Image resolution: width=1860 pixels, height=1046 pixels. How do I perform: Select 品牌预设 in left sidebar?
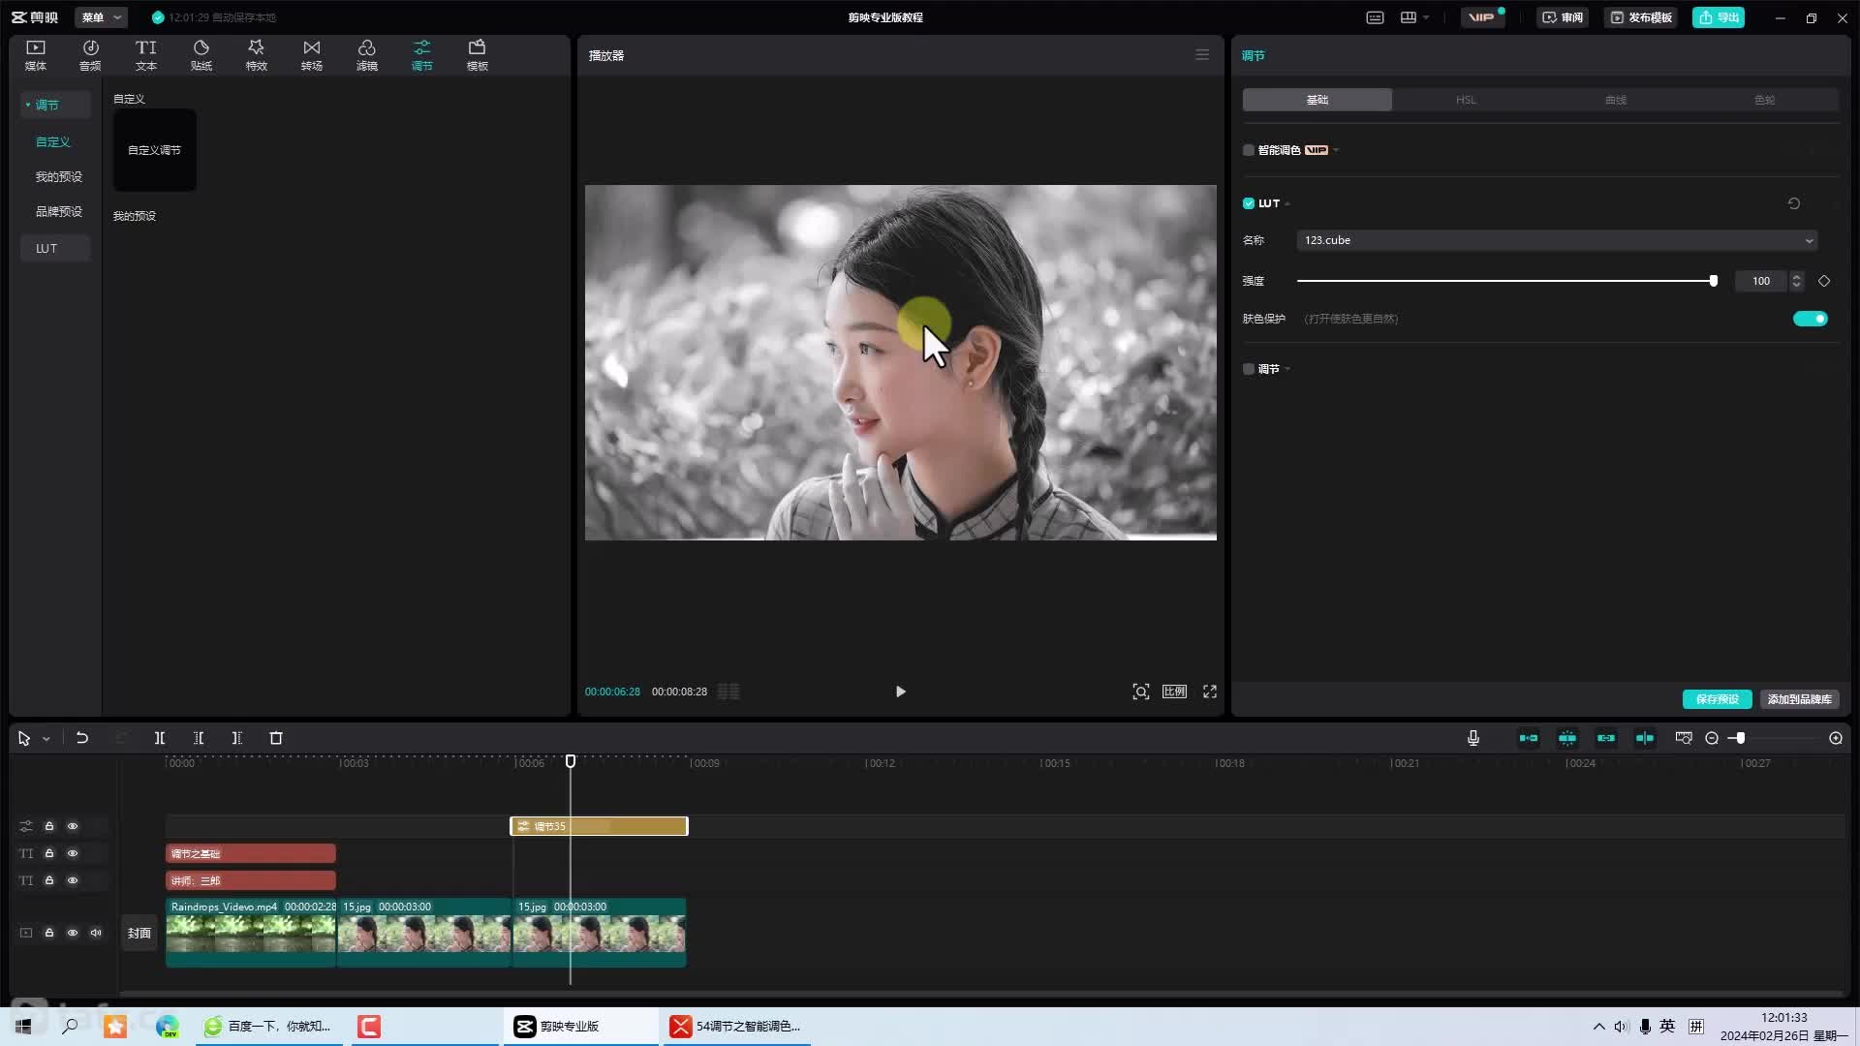(x=59, y=211)
